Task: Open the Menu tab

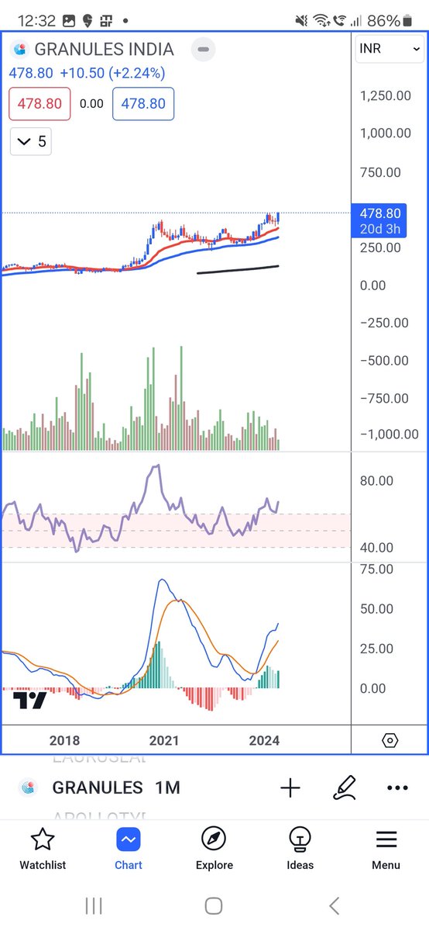Action: [386, 848]
